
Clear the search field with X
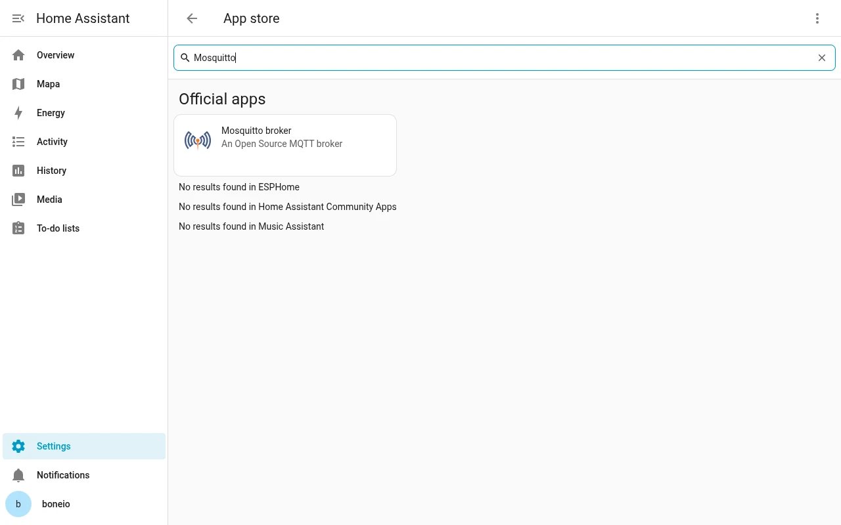(x=822, y=58)
